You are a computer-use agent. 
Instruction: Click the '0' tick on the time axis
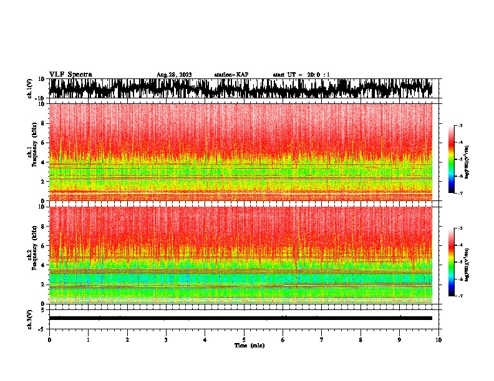[x=49, y=340]
